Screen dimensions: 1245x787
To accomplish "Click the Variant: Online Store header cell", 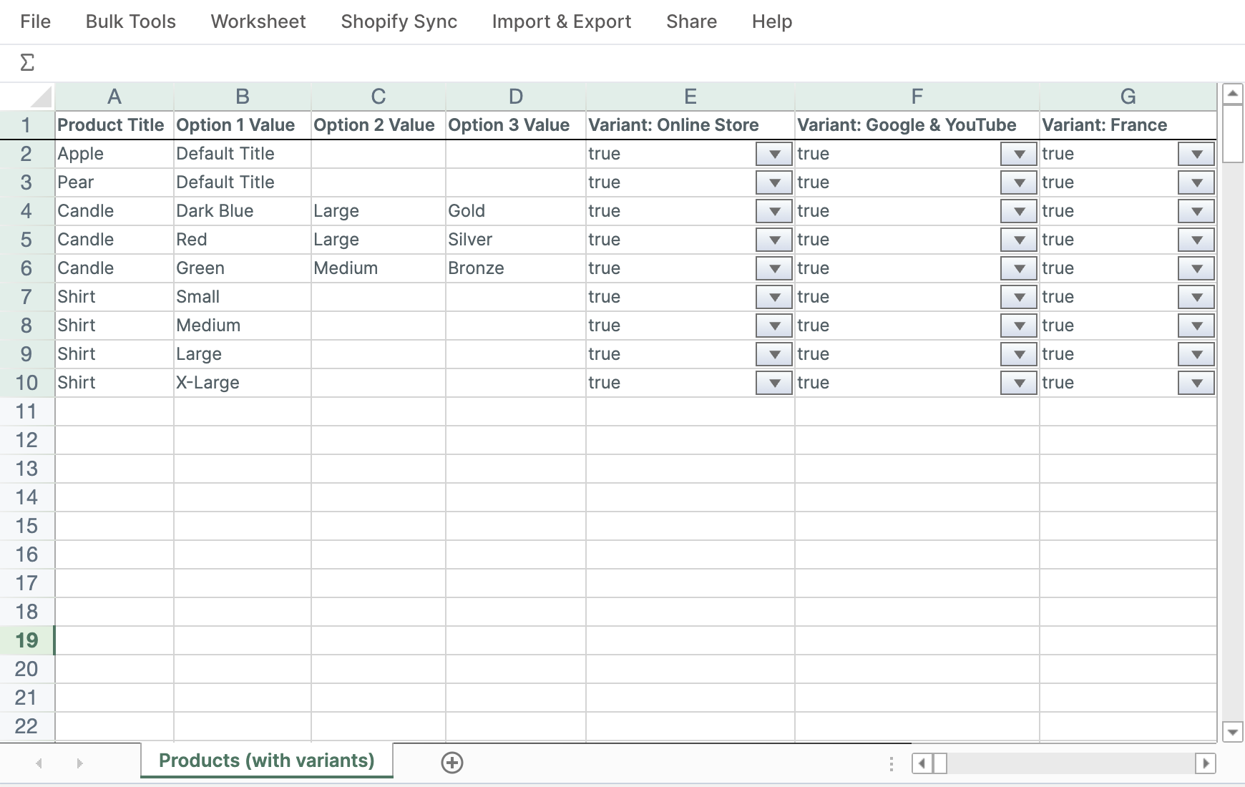I will pos(690,125).
